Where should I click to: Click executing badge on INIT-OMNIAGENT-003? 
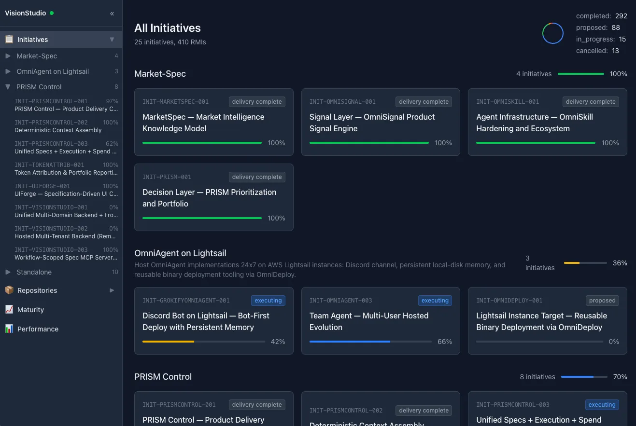click(435, 301)
